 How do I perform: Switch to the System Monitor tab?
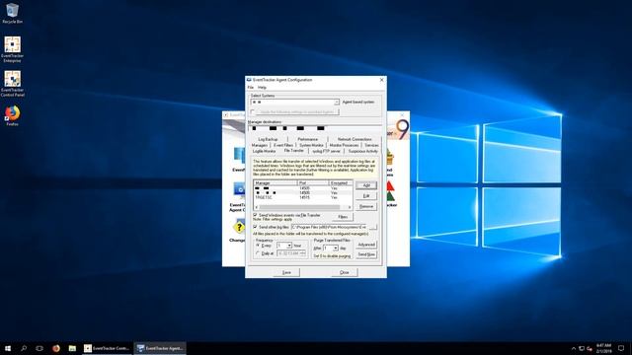(x=311, y=145)
